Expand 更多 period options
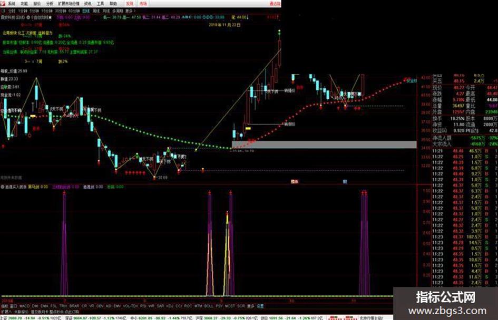This screenshot has width=498, height=320. tap(130, 11)
